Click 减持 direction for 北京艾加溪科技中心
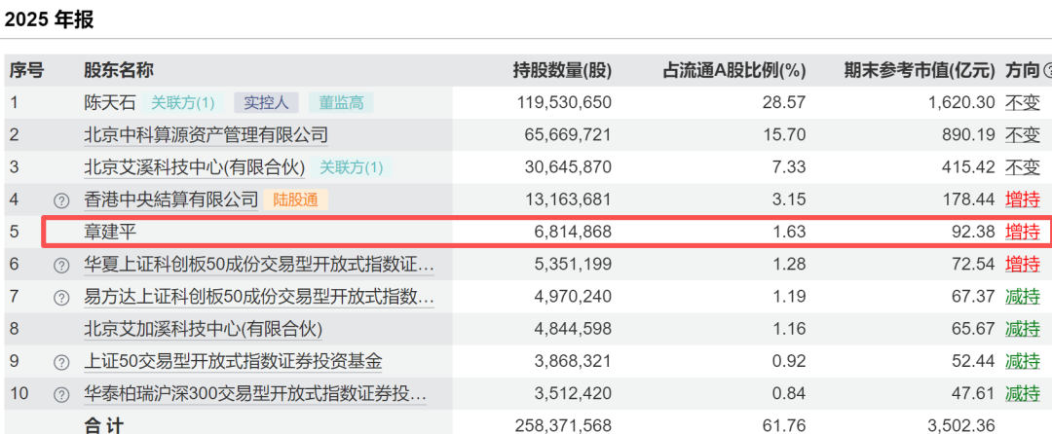The height and width of the screenshot is (434, 1052). (x=1023, y=330)
